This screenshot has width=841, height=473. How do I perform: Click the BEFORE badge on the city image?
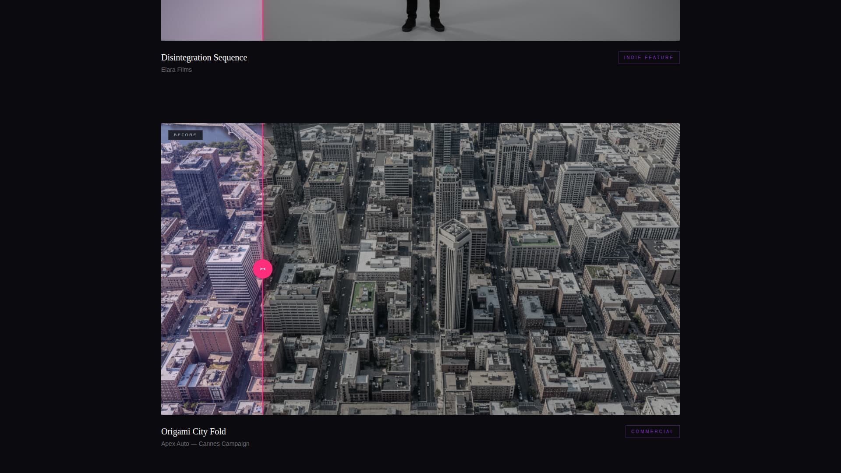point(185,135)
